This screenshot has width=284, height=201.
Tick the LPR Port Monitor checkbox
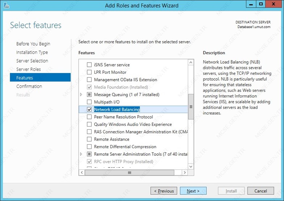tap(89, 72)
